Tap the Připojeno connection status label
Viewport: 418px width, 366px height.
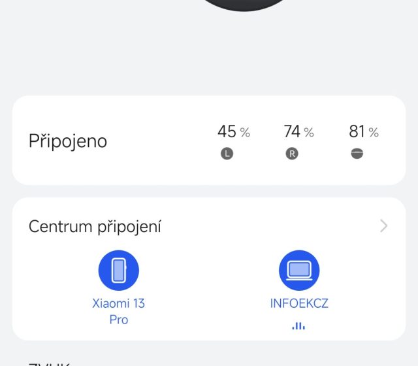pyautogui.click(x=68, y=141)
